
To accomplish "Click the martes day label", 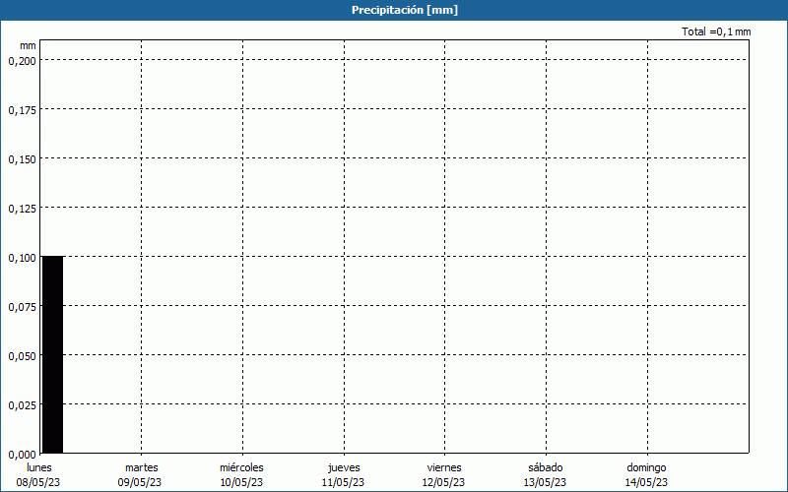I will coord(142,467).
